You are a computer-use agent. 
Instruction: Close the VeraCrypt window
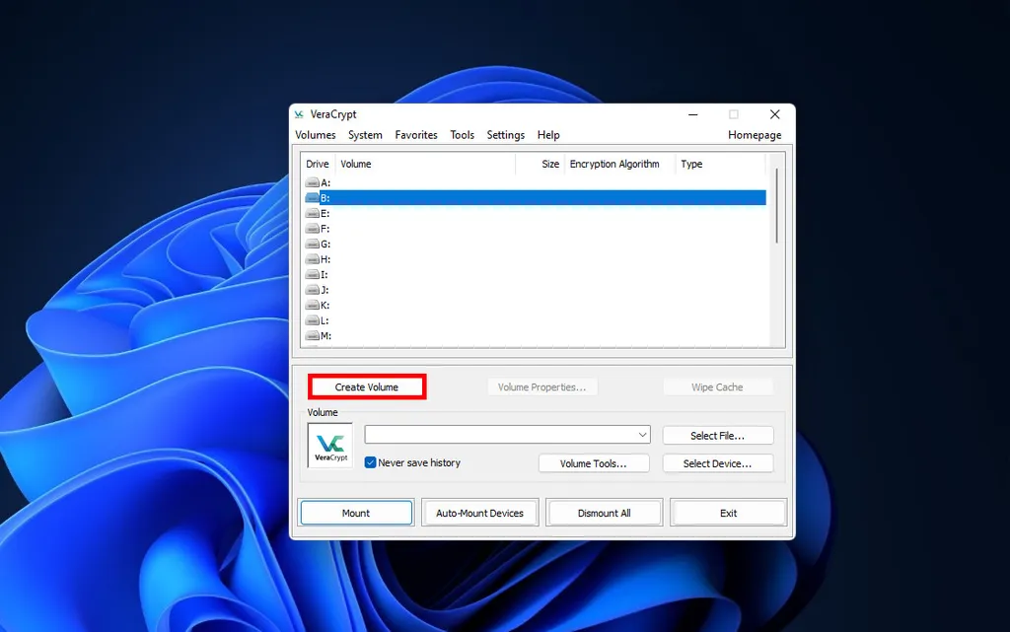point(775,114)
